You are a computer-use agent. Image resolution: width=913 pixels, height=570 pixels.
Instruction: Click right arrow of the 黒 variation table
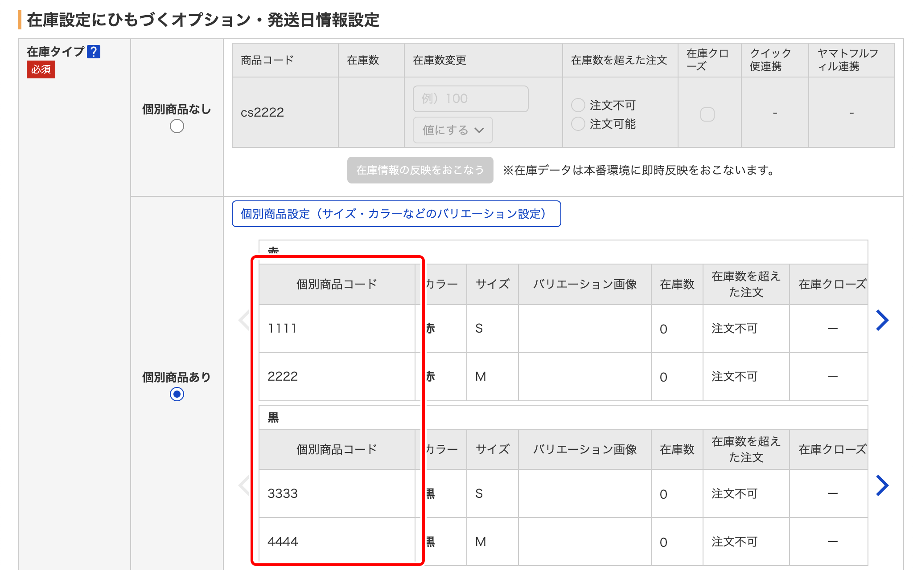tap(882, 485)
